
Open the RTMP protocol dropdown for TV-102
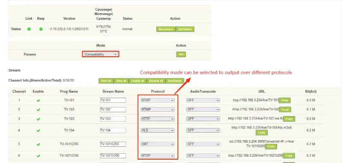point(157,110)
